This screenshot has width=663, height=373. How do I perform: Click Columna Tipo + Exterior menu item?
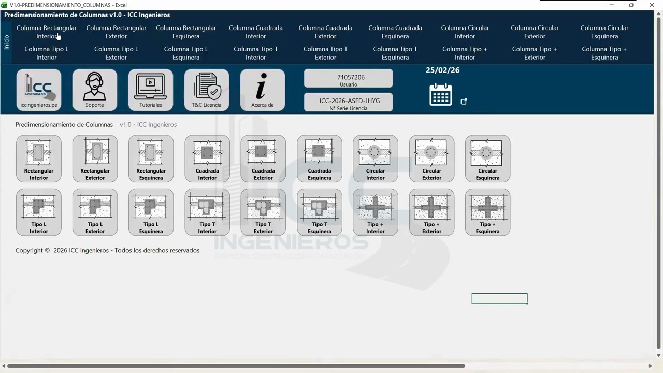(x=535, y=53)
